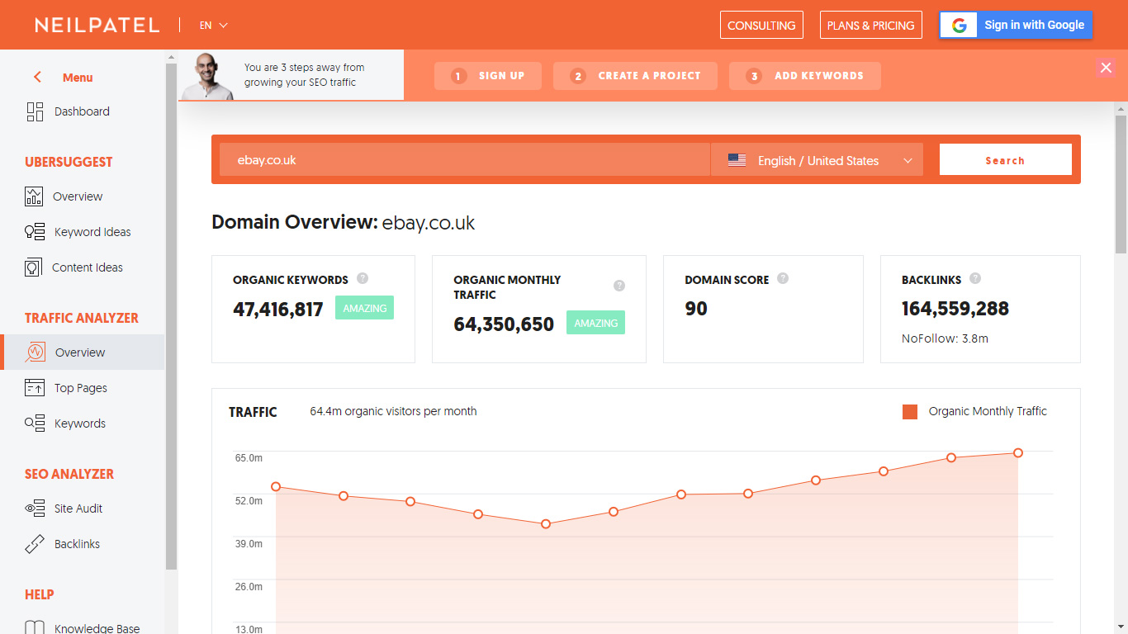1128x634 pixels.
Task: Click the NoFollow: 3.8m text
Action: pyautogui.click(x=945, y=338)
